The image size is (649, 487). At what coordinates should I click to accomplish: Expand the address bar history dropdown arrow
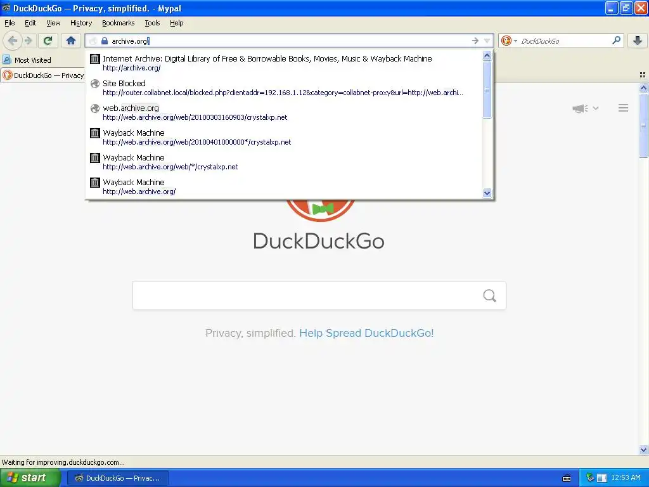(487, 41)
